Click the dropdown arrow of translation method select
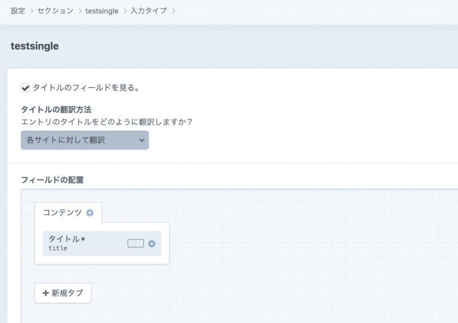Viewport: 458px width, 323px height. 141,140
